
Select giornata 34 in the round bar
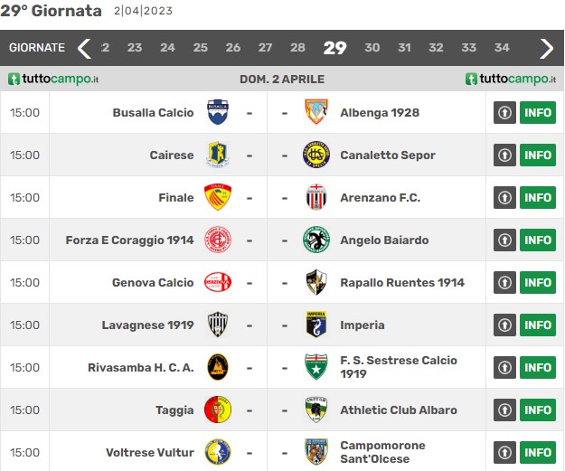pos(502,48)
